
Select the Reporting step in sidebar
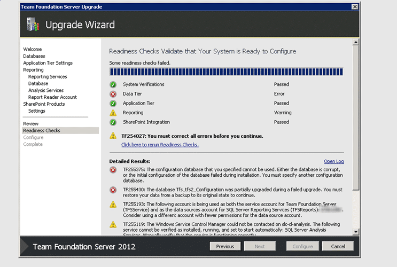(33, 69)
